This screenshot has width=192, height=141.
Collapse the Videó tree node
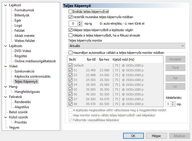[x=5, y=66]
